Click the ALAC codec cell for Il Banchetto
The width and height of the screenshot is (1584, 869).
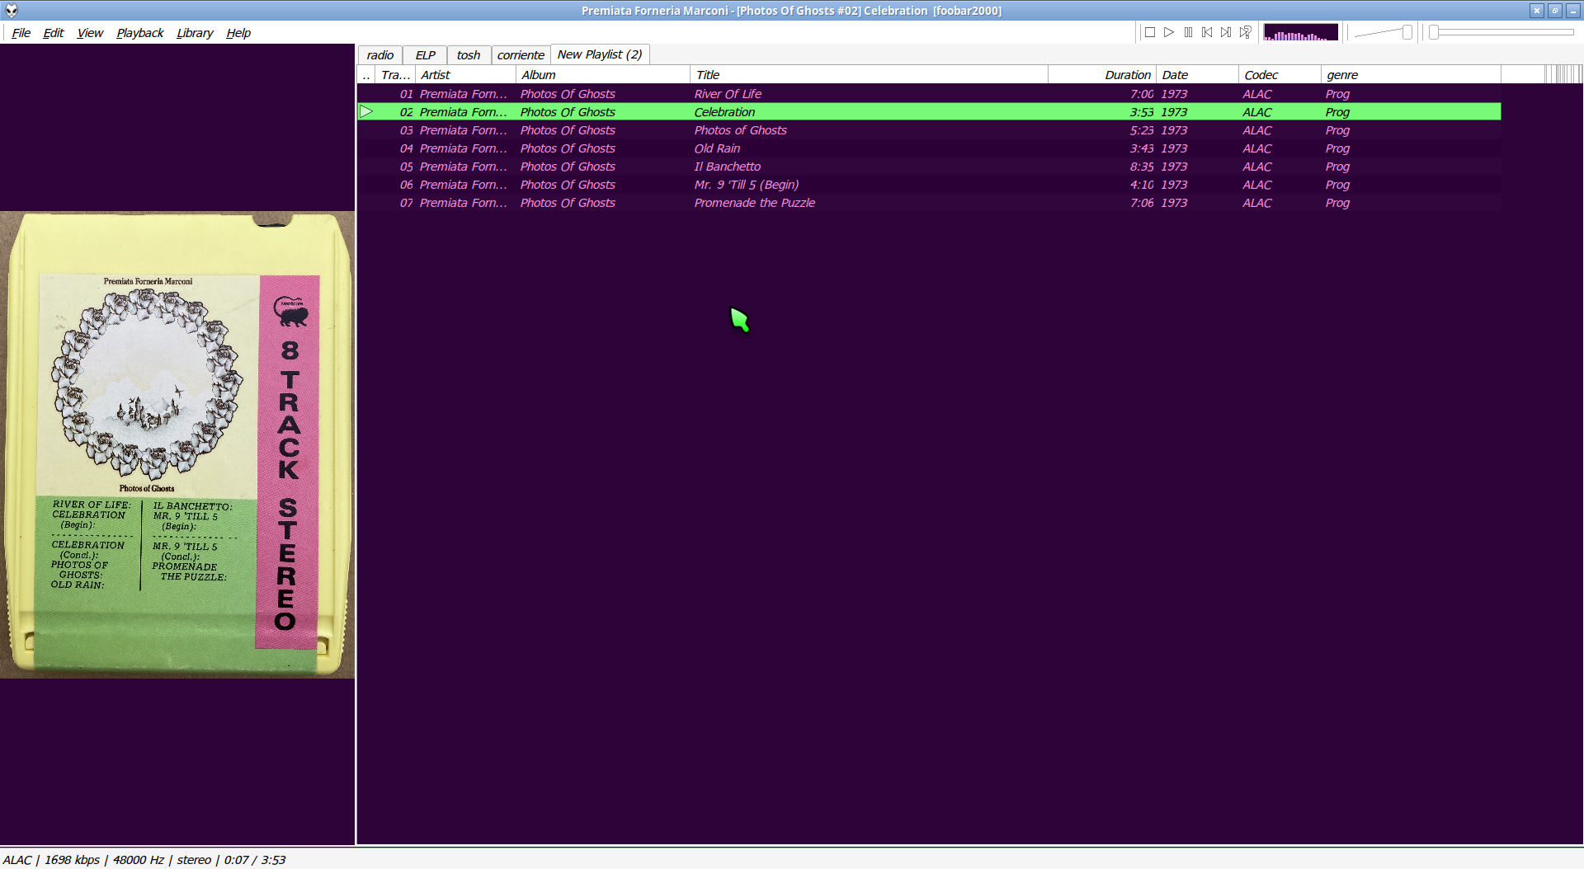(1257, 167)
